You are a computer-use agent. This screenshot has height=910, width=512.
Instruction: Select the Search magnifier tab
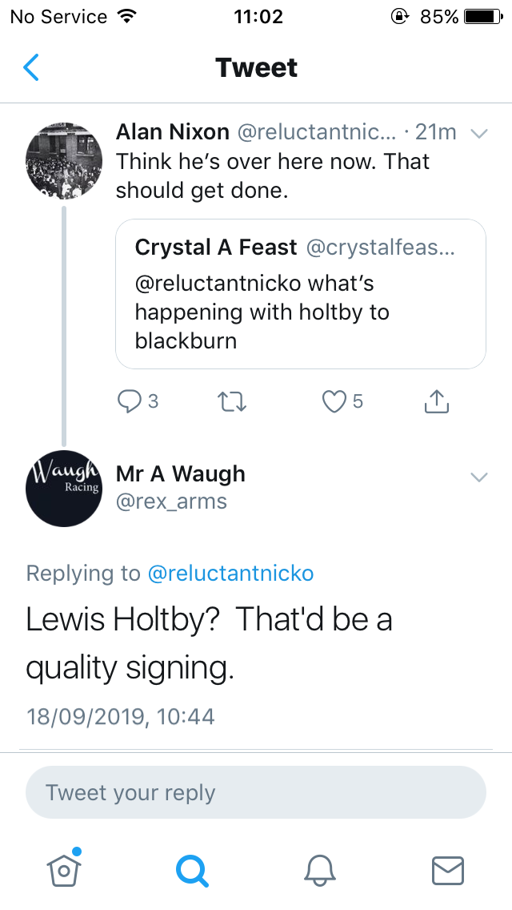(x=192, y=871)
